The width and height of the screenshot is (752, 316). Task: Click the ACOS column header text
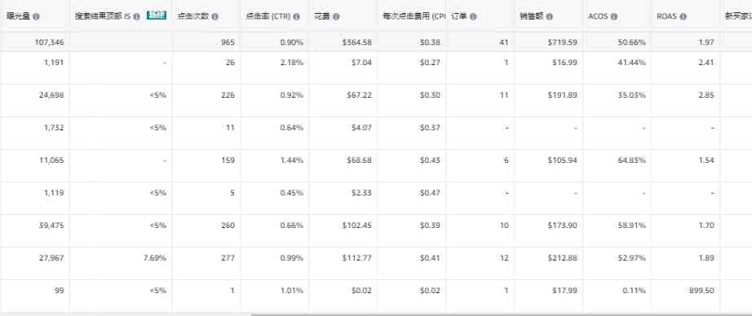coord(598,17)
